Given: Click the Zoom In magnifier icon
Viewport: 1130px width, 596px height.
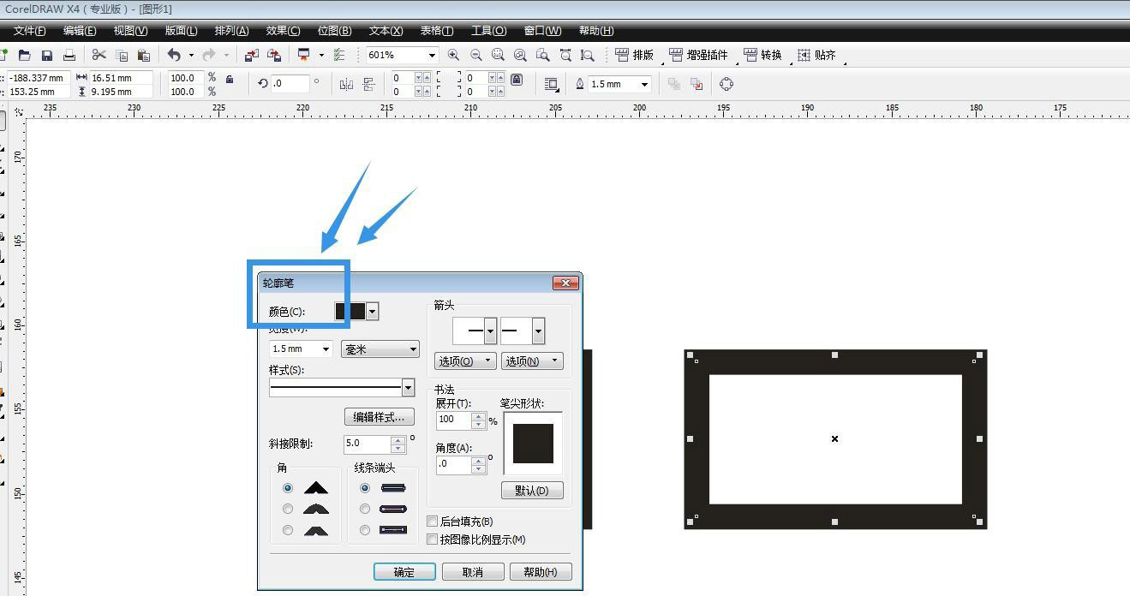Looking at the screenshot, I should [453, 56].
